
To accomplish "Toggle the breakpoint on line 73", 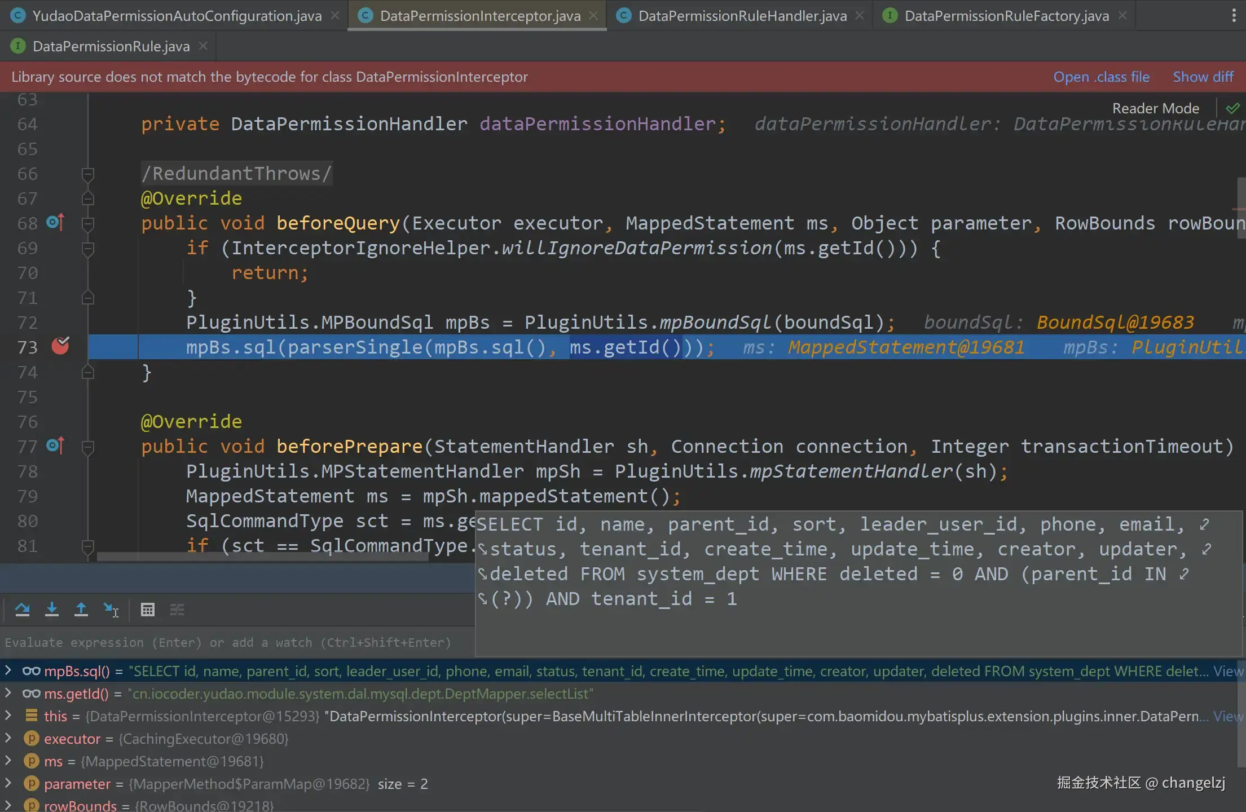I will (60, 346).
